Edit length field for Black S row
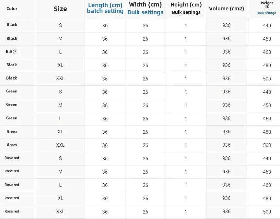The width and height of the screenshot is (280, 219). pyautogui.click(x=105, y=26)
